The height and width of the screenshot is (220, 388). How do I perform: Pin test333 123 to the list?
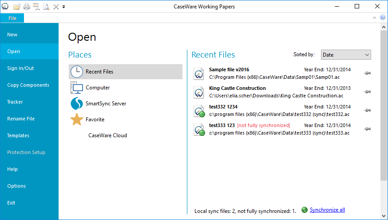pos(368,129)
